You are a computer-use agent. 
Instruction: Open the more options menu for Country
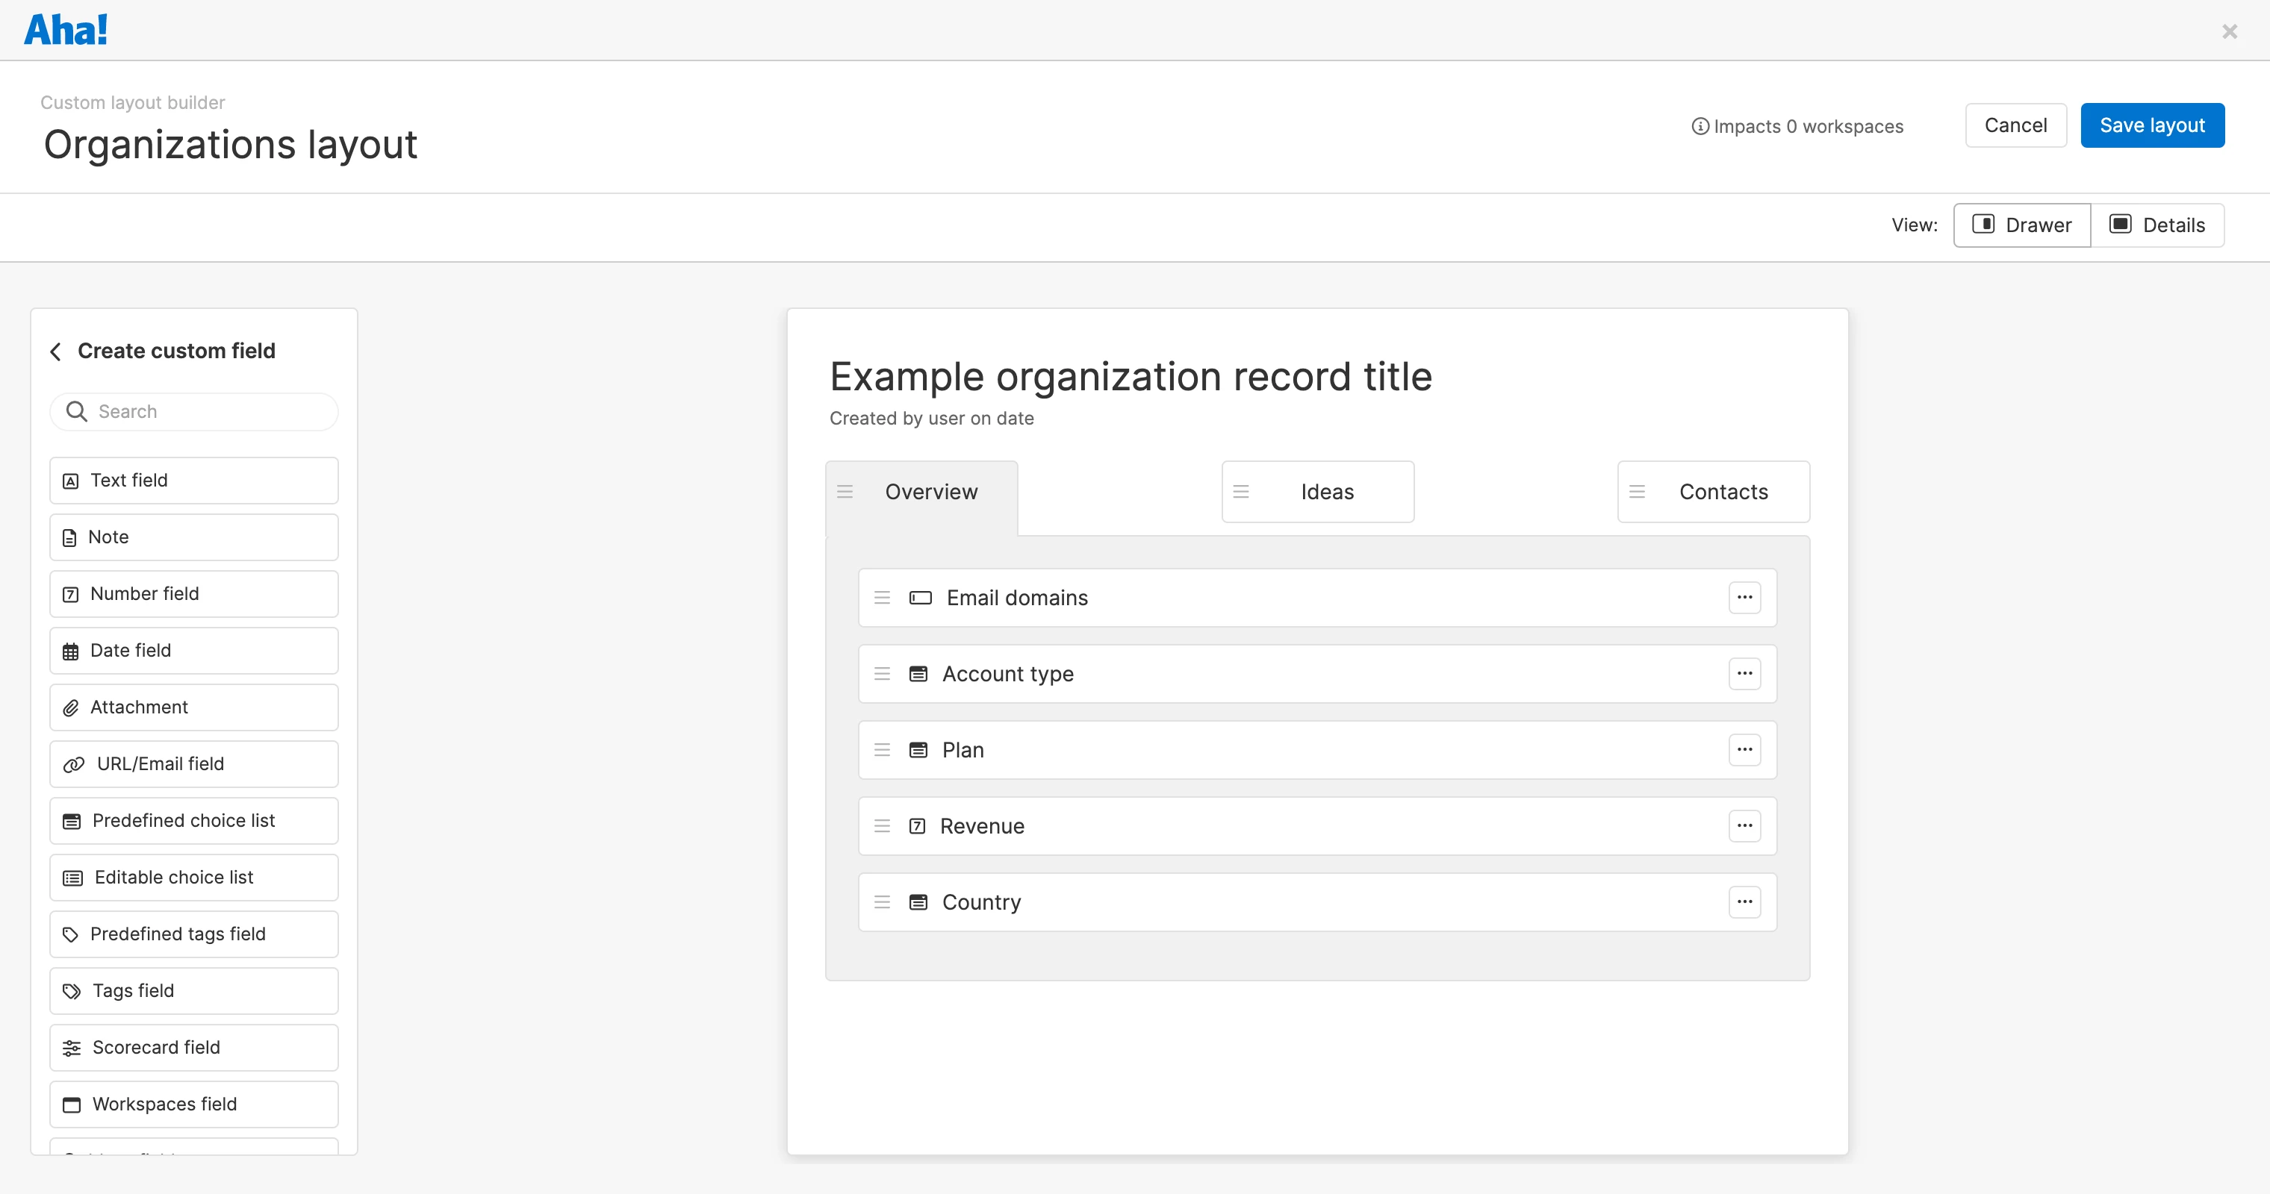tap(1744, 901)
